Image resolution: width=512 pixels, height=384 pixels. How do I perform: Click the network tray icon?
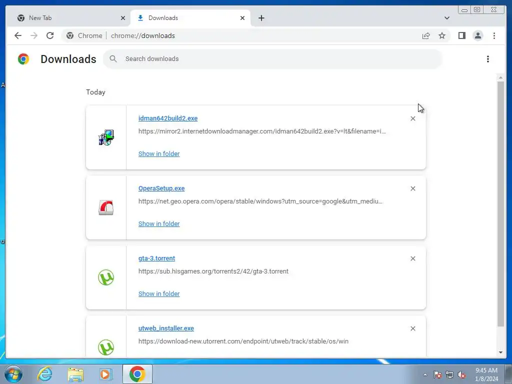449,374
